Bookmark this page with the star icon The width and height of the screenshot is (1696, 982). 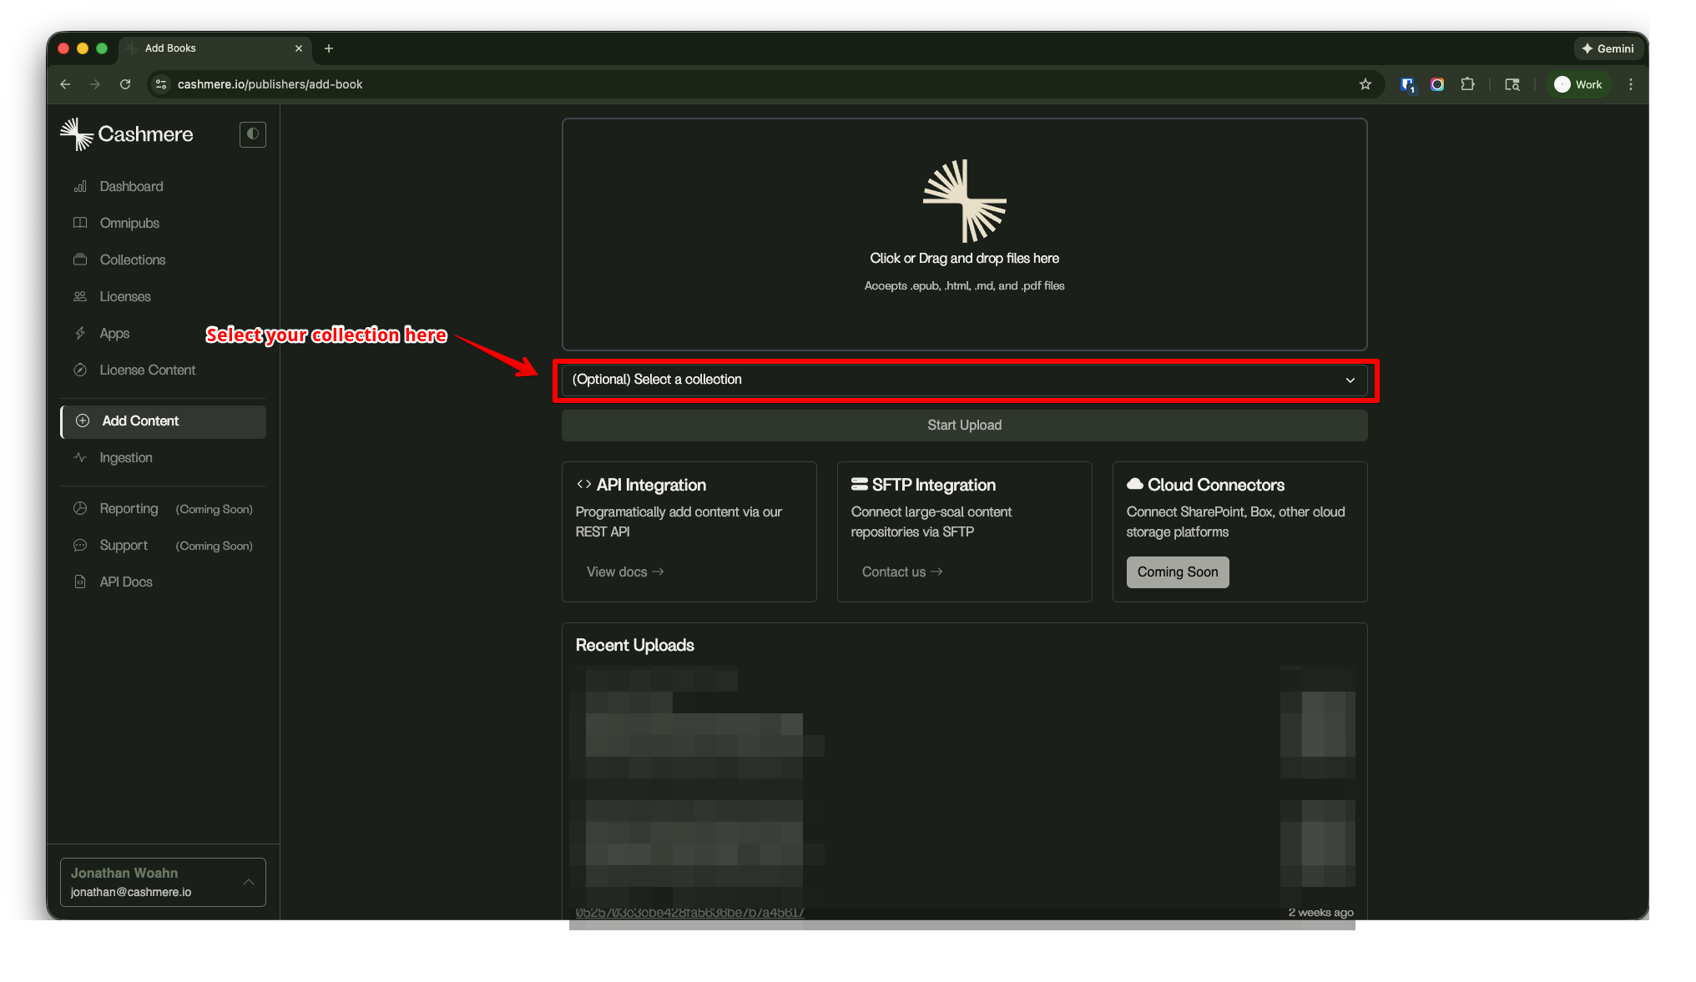pyautogui.click(x=1365, y=84)
